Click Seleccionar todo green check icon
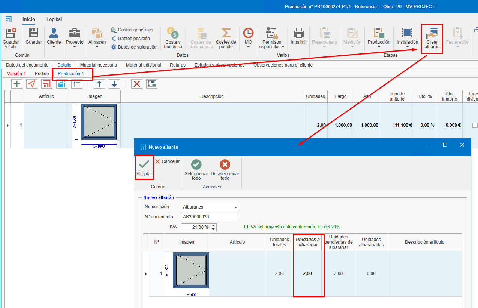Screen dimensions: 478x308 click(x=196, y=164)
